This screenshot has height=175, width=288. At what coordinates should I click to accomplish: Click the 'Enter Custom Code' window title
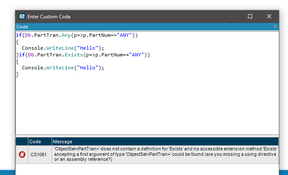click(x=49, y=17)
